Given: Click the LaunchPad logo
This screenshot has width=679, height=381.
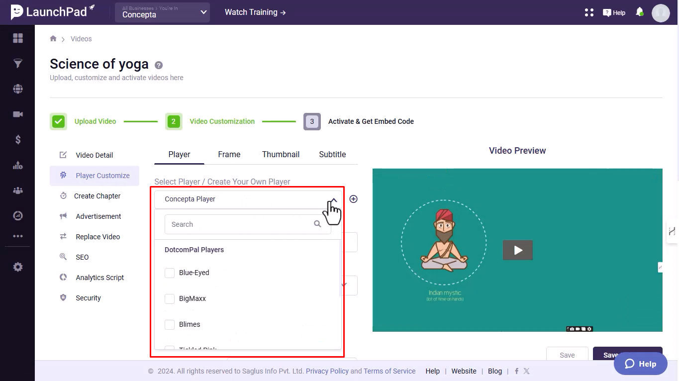Looking at the screenshot, I should point(52,12).
